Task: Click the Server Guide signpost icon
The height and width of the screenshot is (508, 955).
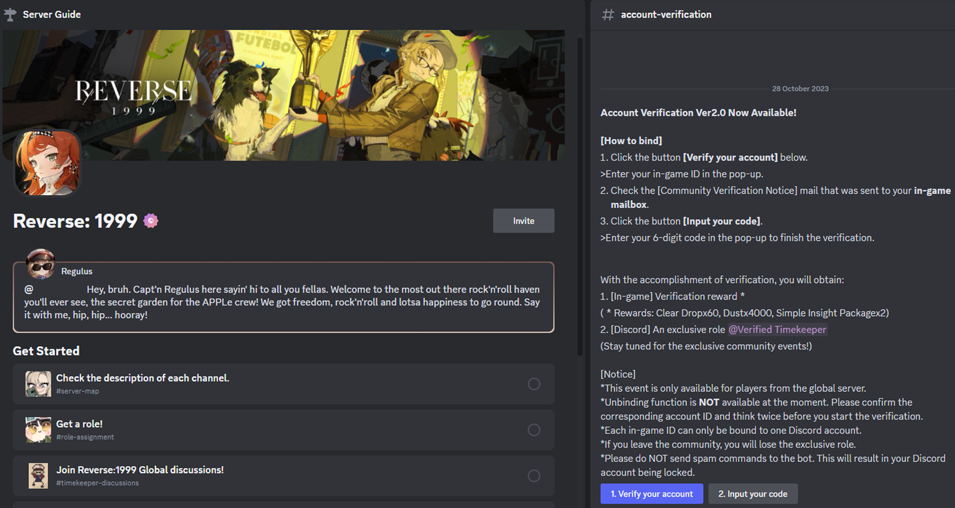Action: coord(10,14)
